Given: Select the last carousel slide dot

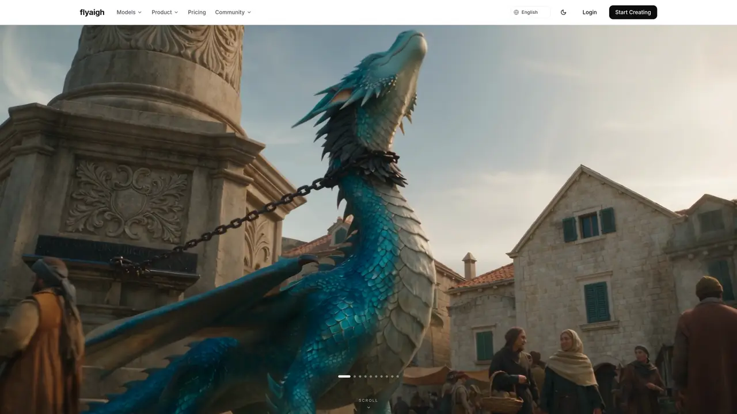Looking at the screenshot, I should [x=397, y=377].
